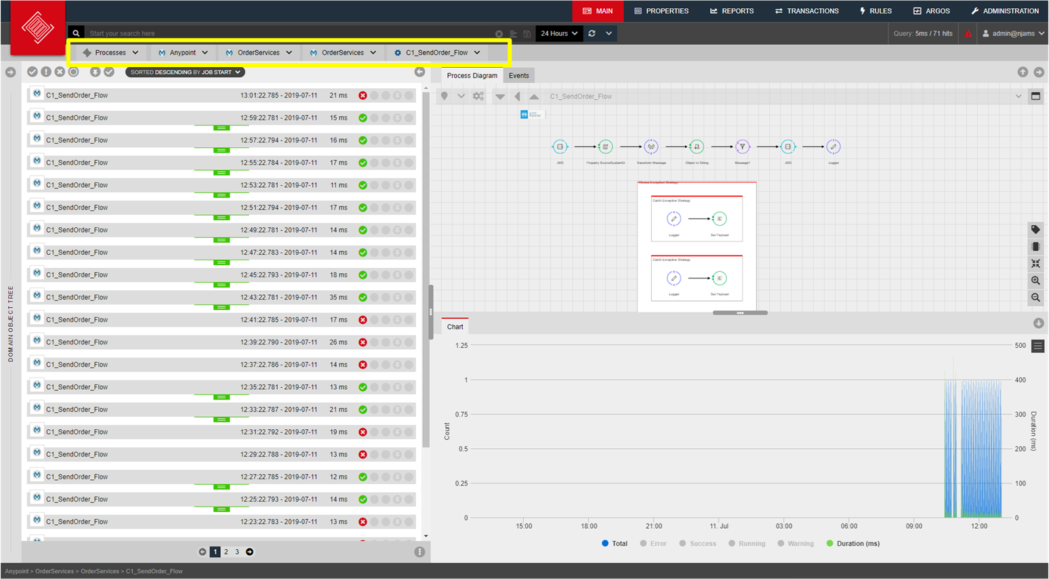The height and width of the screenshot is (579, 1049).
Task: Clear the search field with X icon
Action: click(x=499, y=34)
